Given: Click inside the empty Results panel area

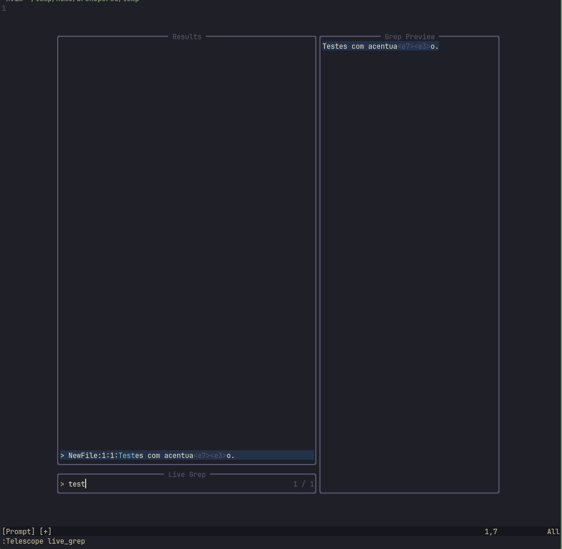Looking at the screenshot, I should pyautogui.click(x=186, y=238).
